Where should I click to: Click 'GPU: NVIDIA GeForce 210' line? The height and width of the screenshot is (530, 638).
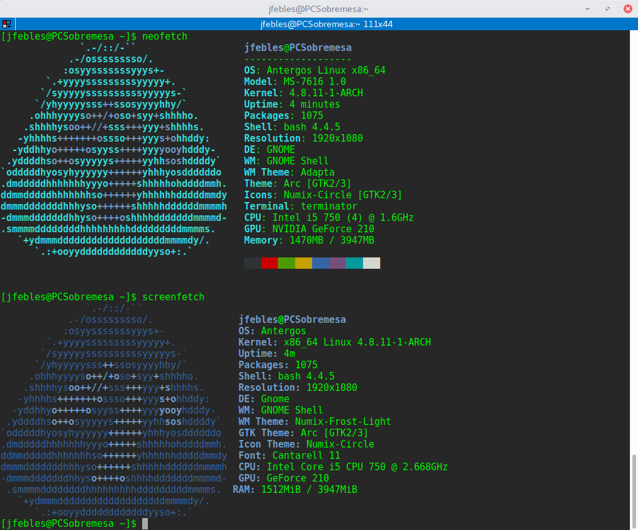pos(309,228)
